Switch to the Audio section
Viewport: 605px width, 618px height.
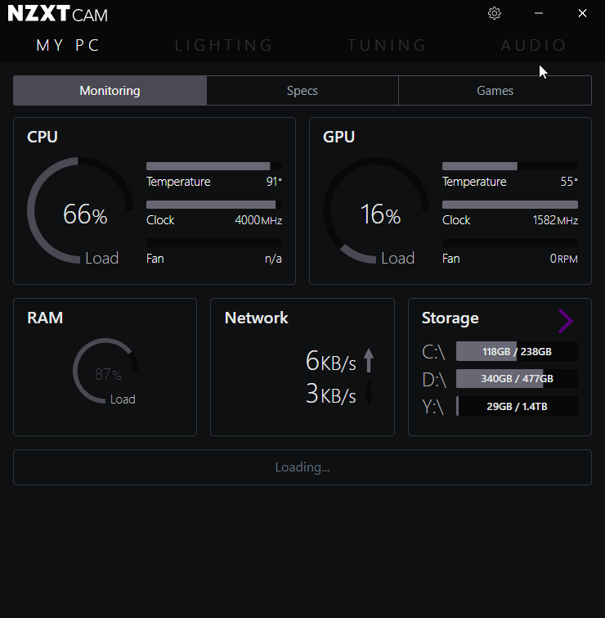(x=534, y=45)
